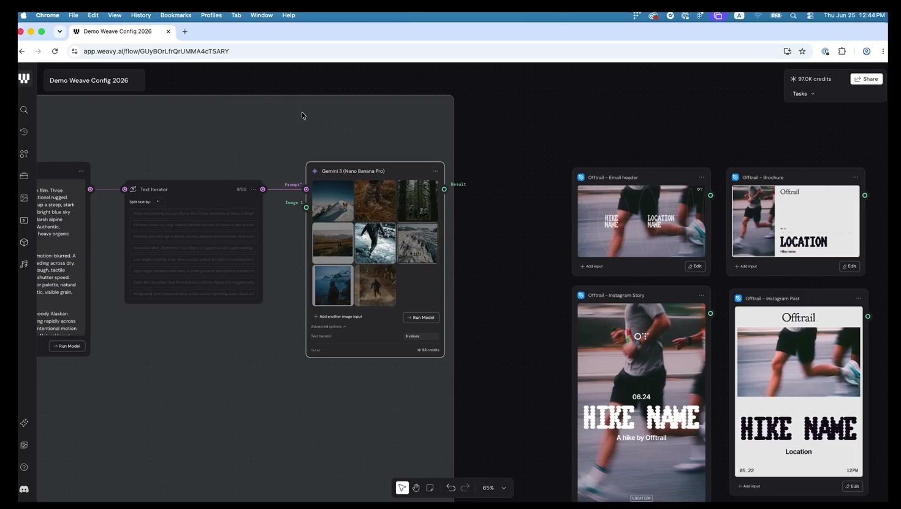Screen dimensions: 901x509
Task: Open the video models sidebar icon
Action: (x=24, y=220)
